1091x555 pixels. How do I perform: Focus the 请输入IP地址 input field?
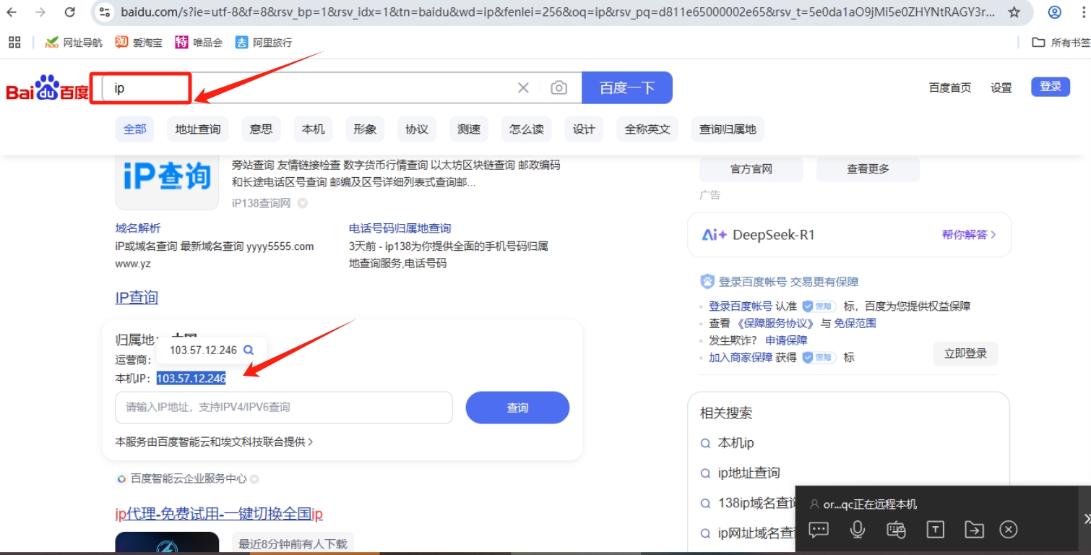tap(284, 408)
